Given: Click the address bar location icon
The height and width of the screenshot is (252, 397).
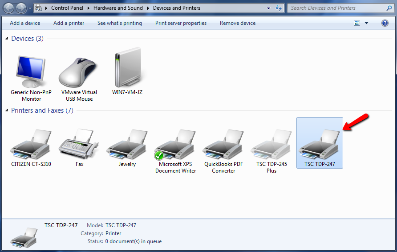Looking at the screenshot, I should click(x=38, y=8).
